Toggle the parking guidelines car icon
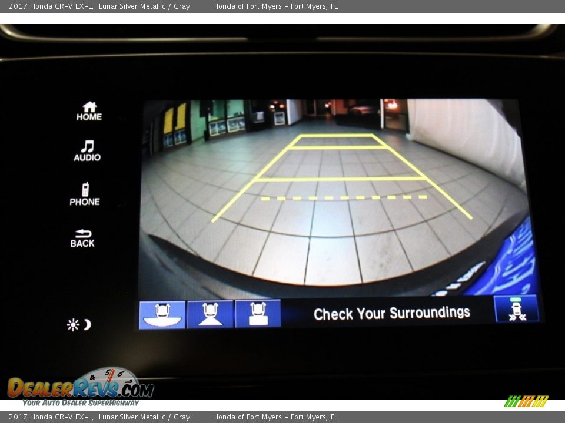Viewport: 565px width, 423px height. (516, 309)
